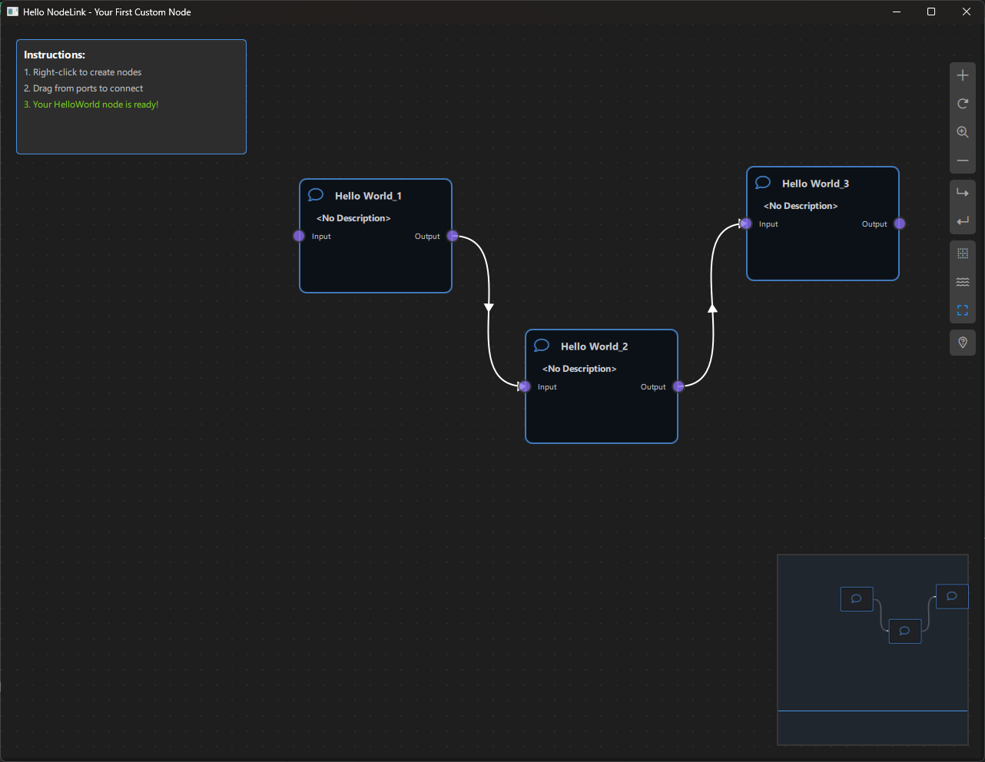Viewport: 985px width, 762px height.
Task: Click Hello World_2 node in minimap
Action: click(904, 631)
